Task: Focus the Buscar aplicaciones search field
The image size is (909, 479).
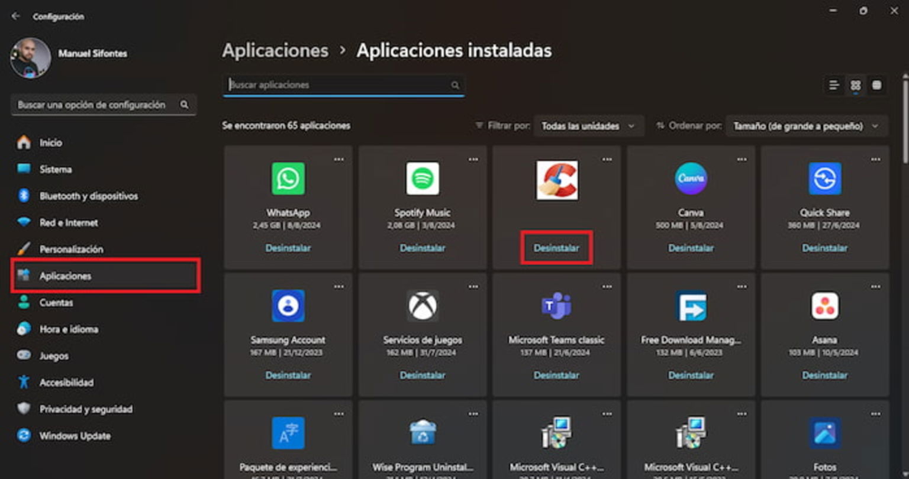Action: [x=344, y=85]
